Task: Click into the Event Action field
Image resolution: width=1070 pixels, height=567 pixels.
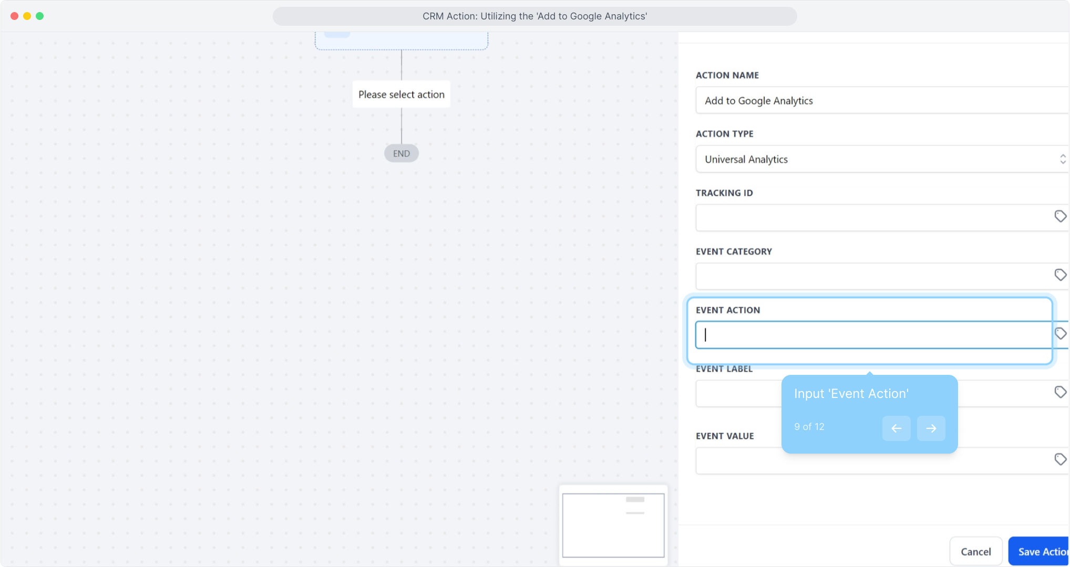Action: 872,335
